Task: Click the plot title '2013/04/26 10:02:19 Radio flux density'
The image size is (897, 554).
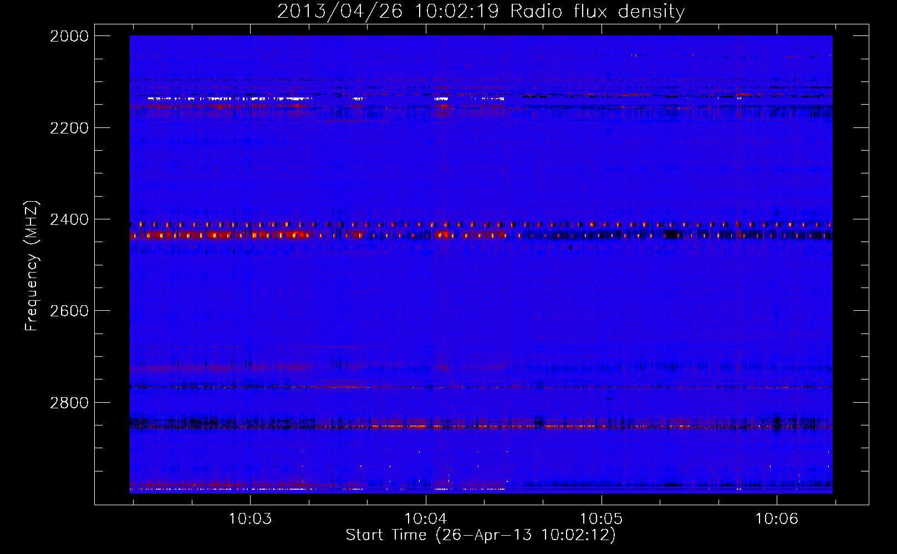Action: pos(481,11)
